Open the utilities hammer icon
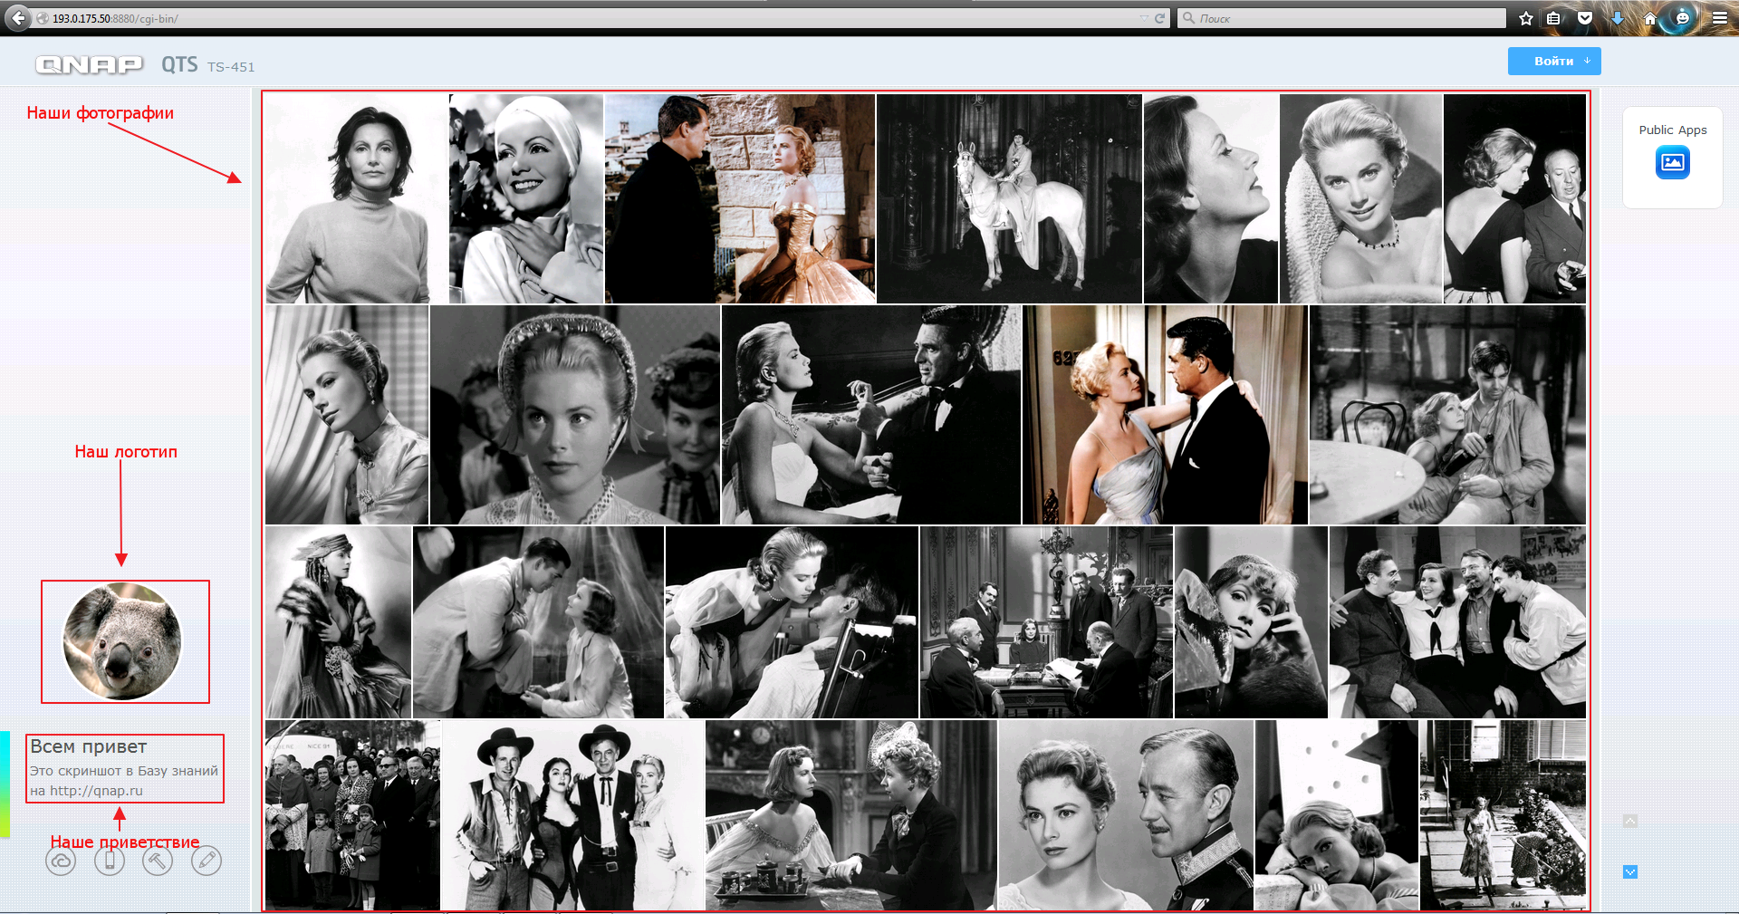The image size is (1739, 914). [158, 861]
